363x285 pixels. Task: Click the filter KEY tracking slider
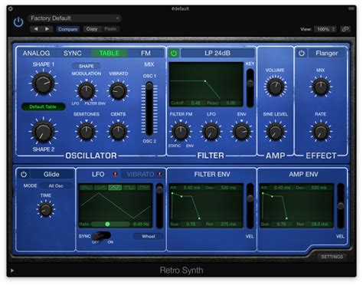click(x=250, y=87)
